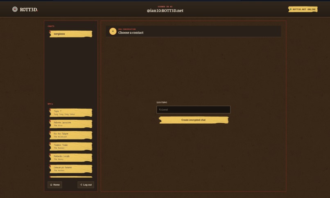This screenshot has width=330, height=198.
Task: Select The Wildcard NPC card
Action: [71, 135]
